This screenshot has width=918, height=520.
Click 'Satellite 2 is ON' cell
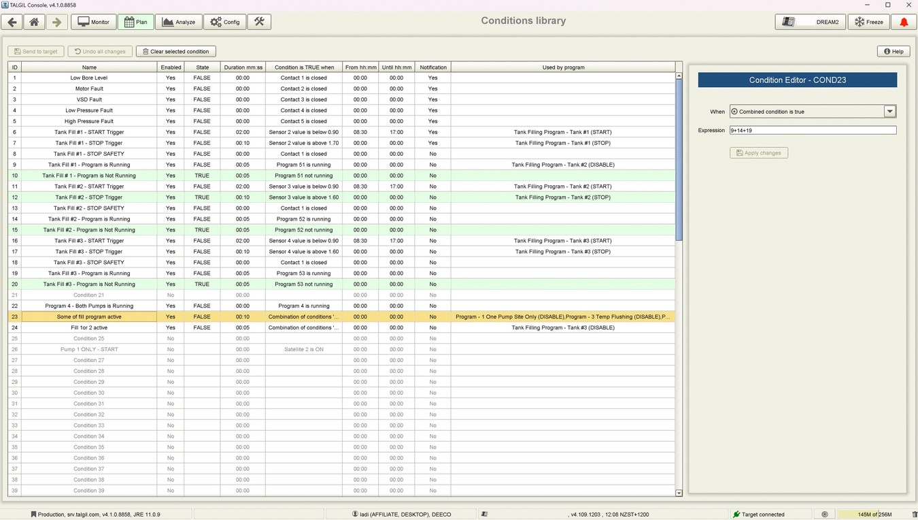(304, 350)
